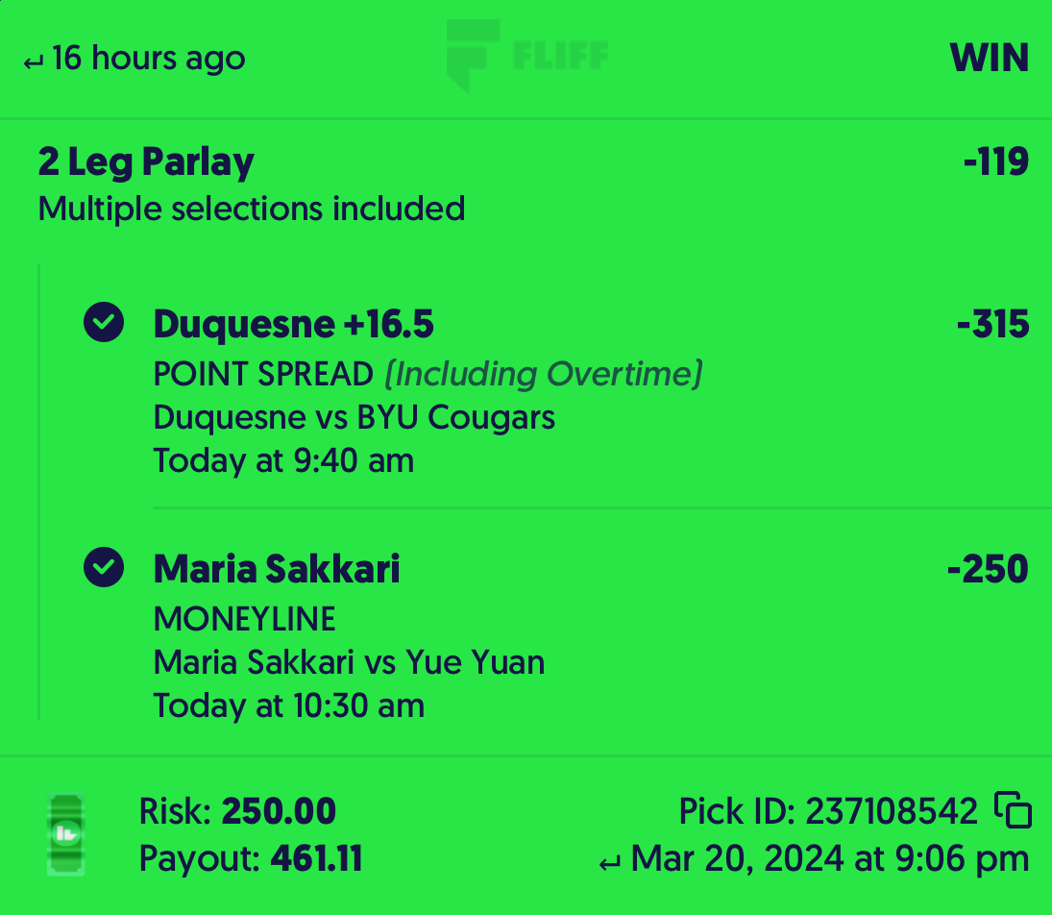This screenshot has width=1052, height=915.
Task: Click the Fliff Cash currency icon
Action: tap(65, 834)
